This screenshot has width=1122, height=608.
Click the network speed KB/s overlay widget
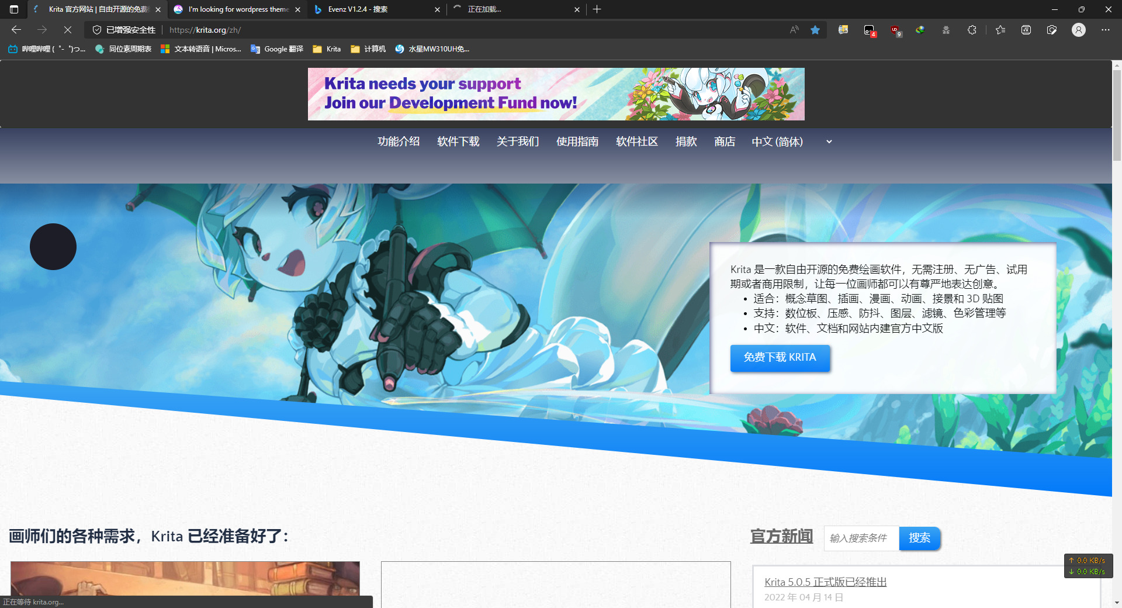tap(1088, 566)
